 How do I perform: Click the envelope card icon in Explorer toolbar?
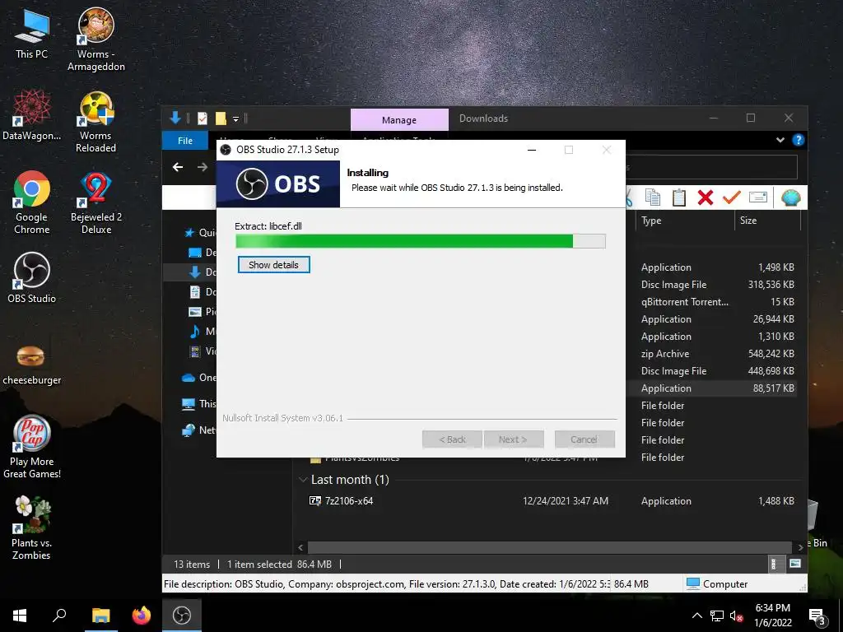click(x=757, y=197)
